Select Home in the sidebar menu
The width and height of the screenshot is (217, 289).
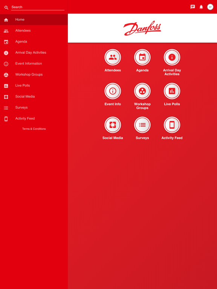coord(34,20)
